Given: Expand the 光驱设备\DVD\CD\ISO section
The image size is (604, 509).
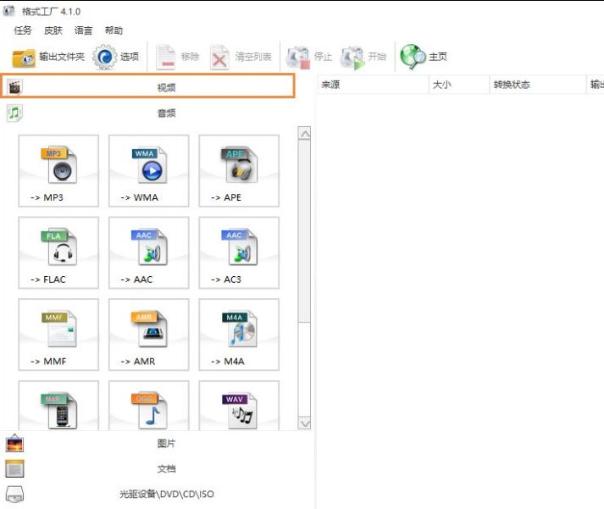Looking at the screenshot, I should (x=166, y=494).
